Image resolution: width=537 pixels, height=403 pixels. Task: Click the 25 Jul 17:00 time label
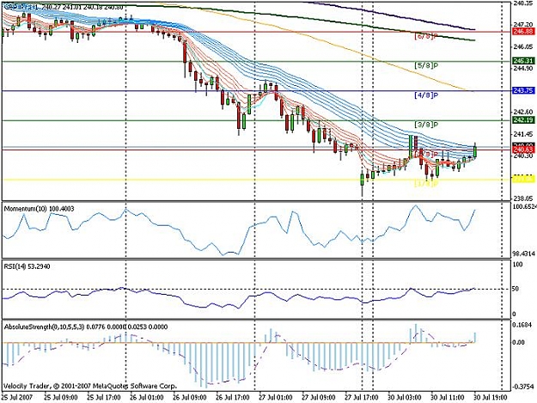104,398
